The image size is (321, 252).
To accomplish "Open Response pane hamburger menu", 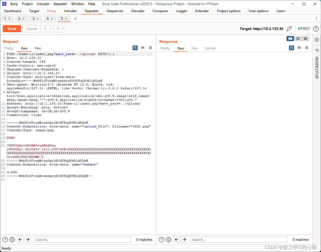I will point(307,48).
